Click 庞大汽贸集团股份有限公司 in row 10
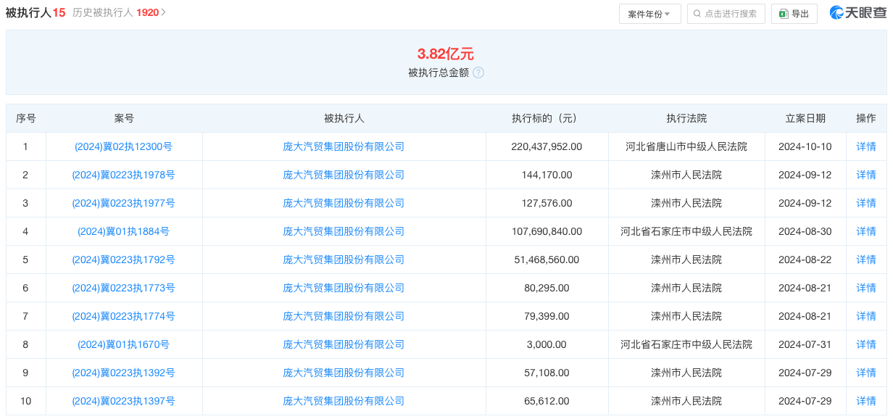The image size is (893, 419). (344, 401)
